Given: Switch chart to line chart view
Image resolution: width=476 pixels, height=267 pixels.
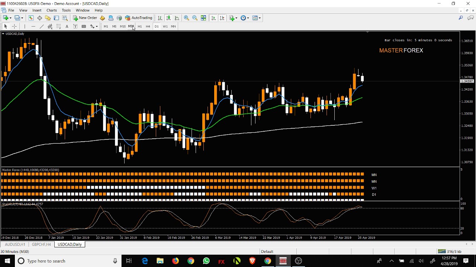Looking at the screenshot, I should point(177,18).
